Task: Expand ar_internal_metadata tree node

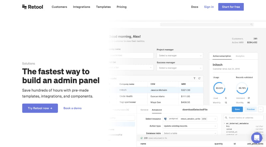Action: coord(225,123)
